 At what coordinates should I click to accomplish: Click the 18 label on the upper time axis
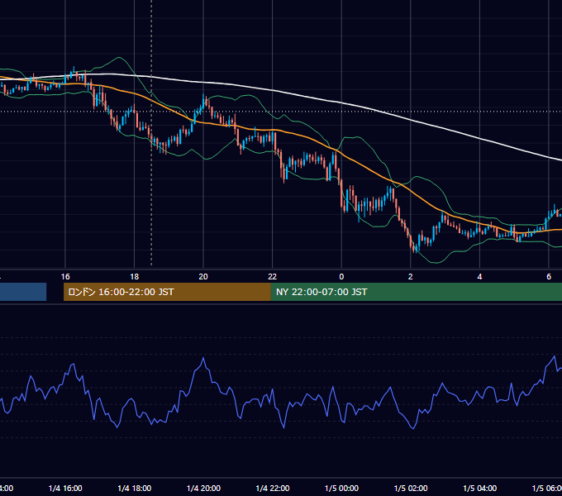coord(134,276)
